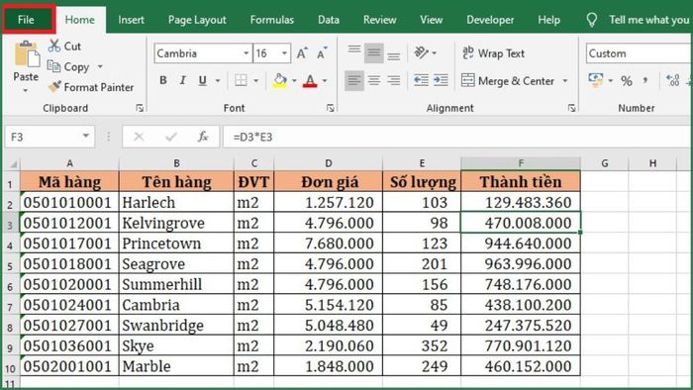Switch to Insert tab

pos(132,20)
